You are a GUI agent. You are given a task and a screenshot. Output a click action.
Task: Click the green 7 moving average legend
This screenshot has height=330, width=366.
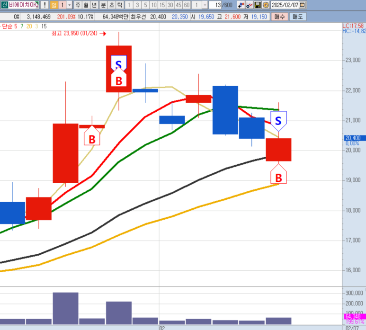[22, 27]
